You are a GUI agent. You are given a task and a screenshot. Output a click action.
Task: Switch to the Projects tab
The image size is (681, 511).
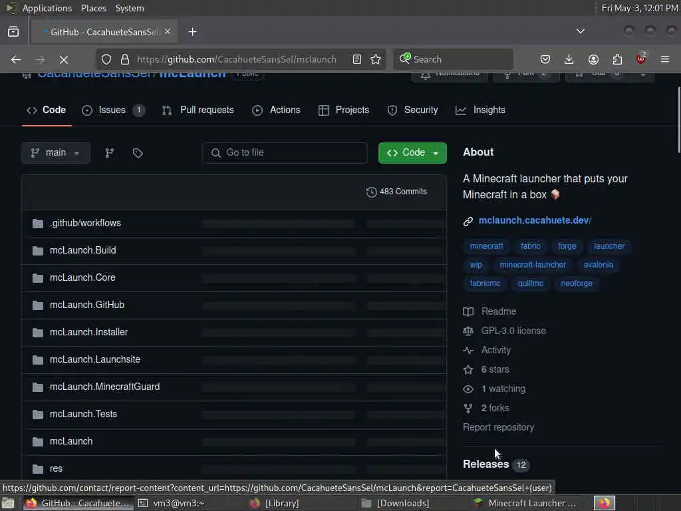click(x=344, y=110)
